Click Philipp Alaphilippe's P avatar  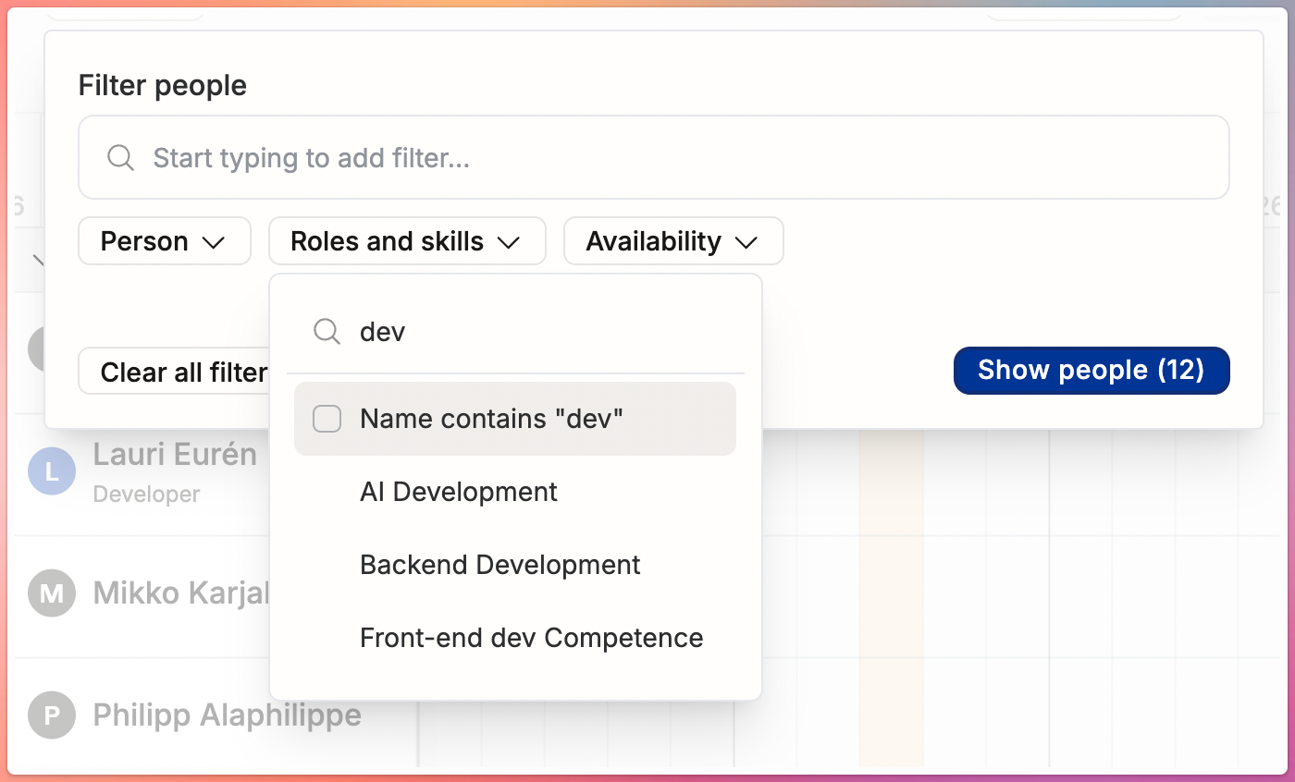pyautogui.click(x=52, y=715)
